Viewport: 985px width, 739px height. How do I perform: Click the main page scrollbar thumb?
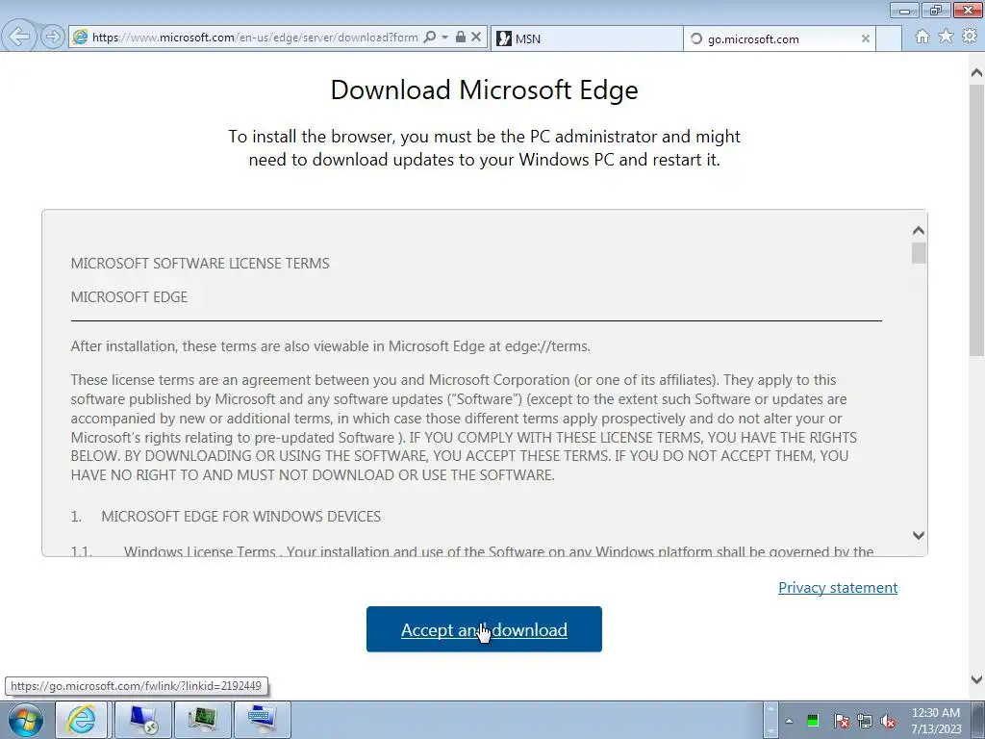[976, 220]
